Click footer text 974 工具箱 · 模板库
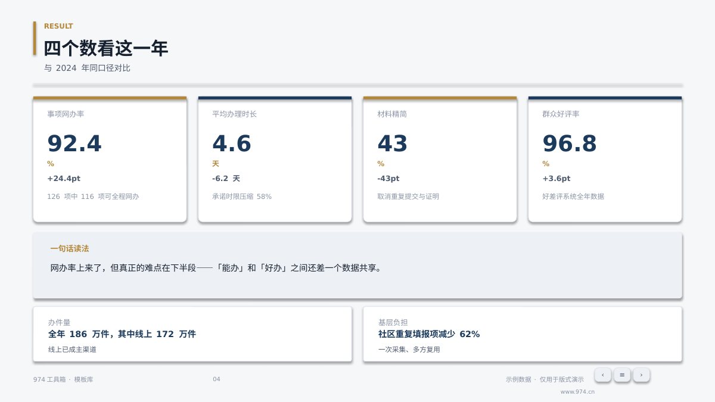 [x=63, y=379]
